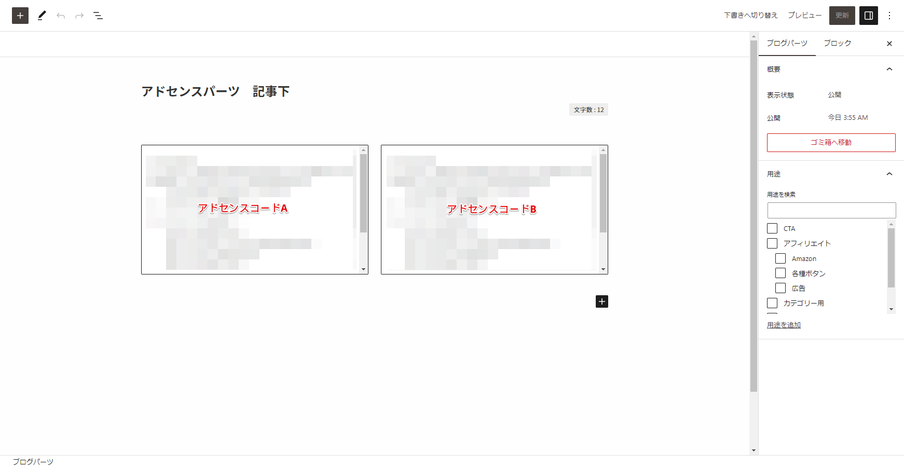The image size is (904, 467).
Task: Collapse the 概要 panel section
Action: 889,69
